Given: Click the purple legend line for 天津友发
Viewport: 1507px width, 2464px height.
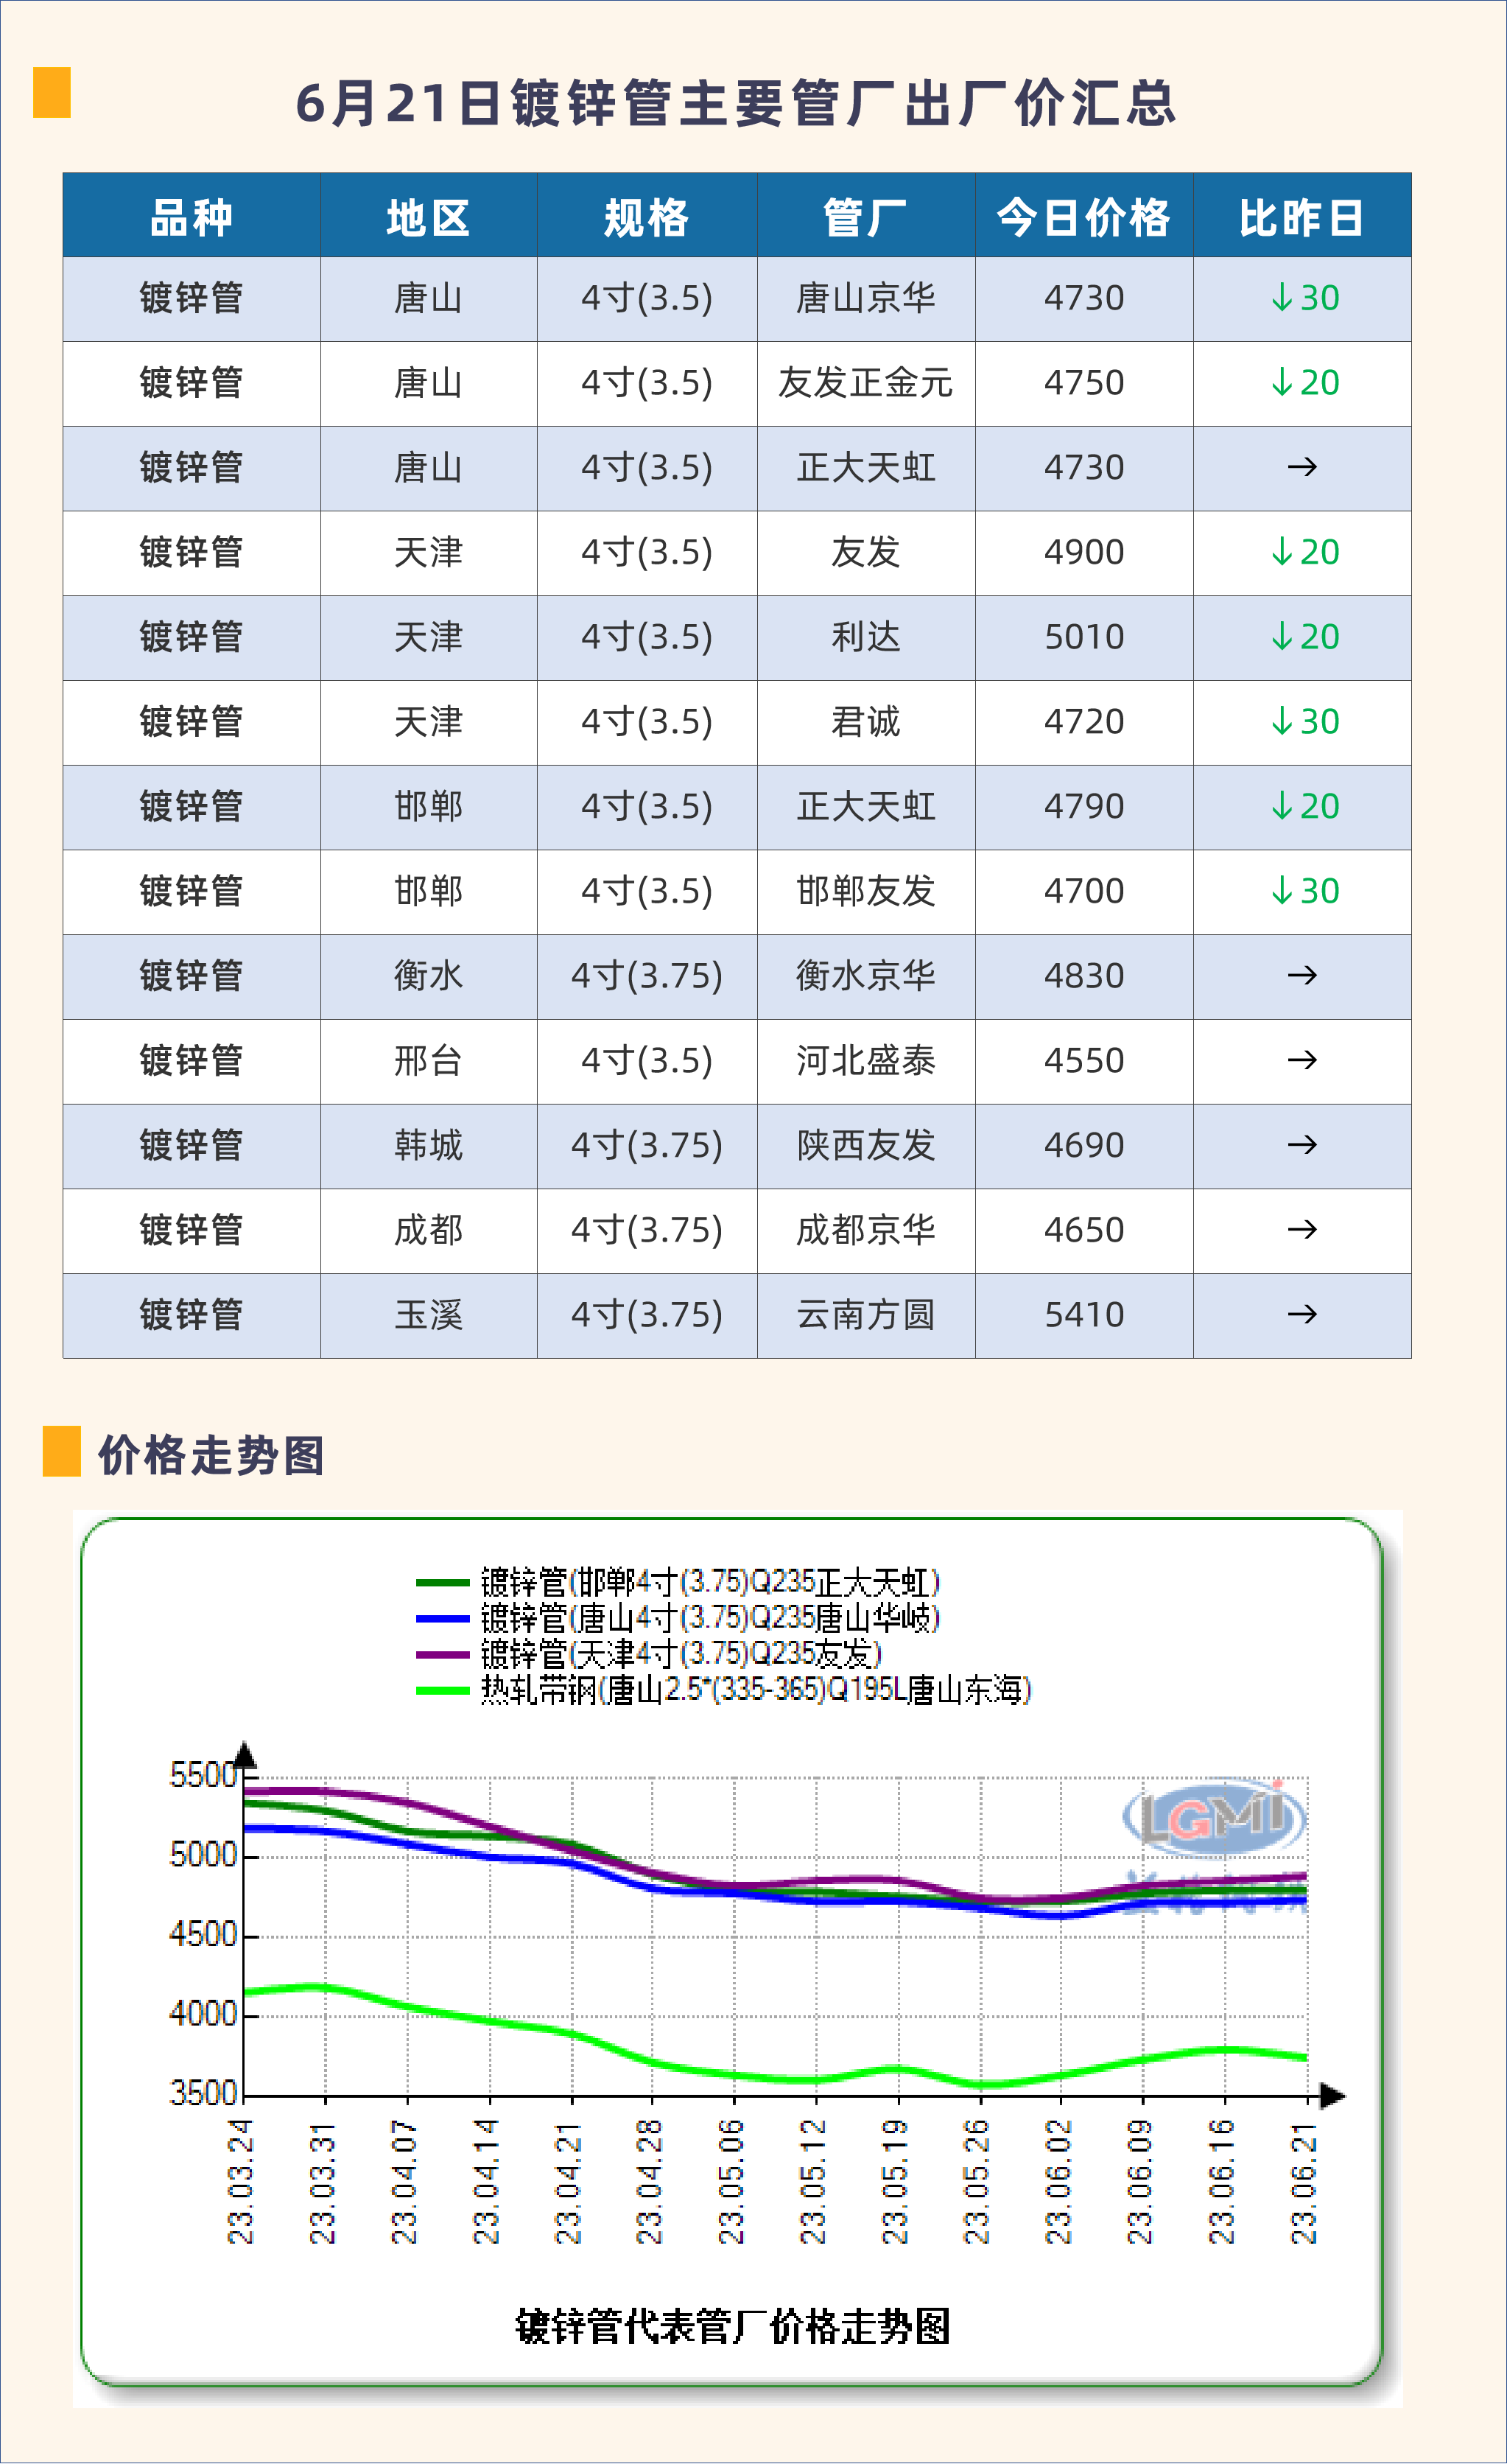Looking at the screenshot, I should pyautogui.click(x=443, y=1654).
